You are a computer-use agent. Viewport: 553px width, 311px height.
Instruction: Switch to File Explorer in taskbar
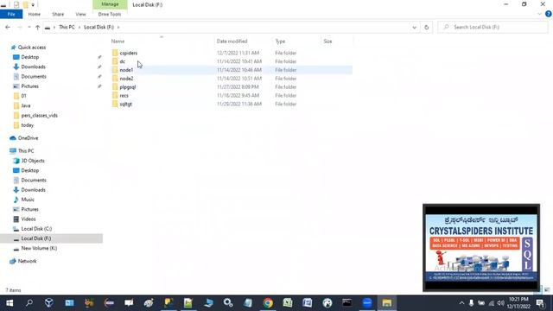tap(387, 303)
